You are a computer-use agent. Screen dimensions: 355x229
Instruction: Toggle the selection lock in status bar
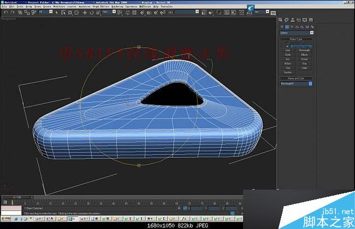179,208
